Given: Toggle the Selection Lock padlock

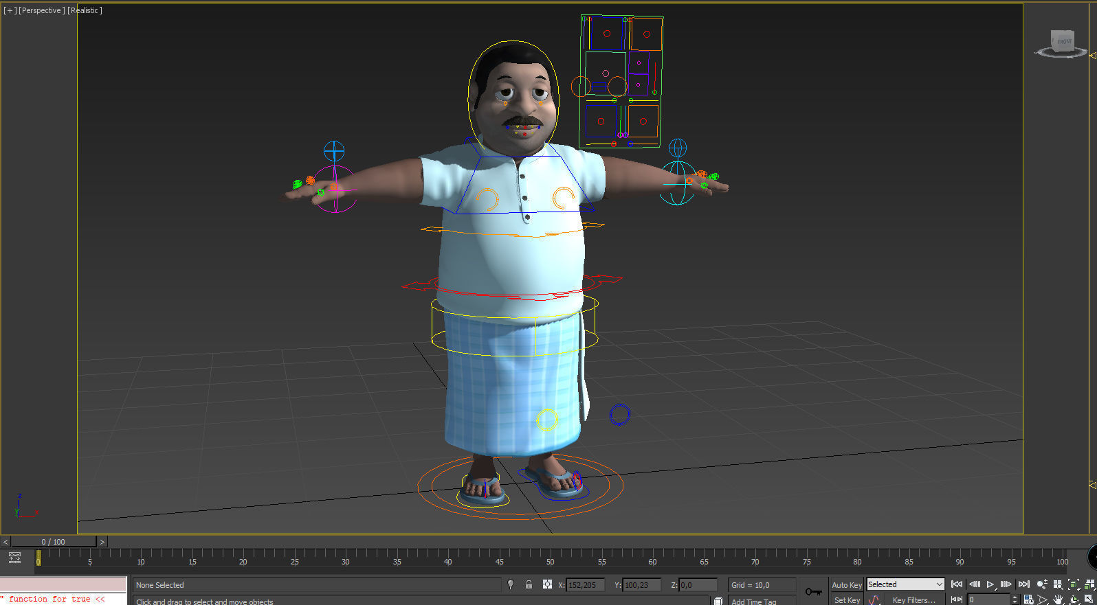Looking at the screenshot, I should (x=529, y=584).
